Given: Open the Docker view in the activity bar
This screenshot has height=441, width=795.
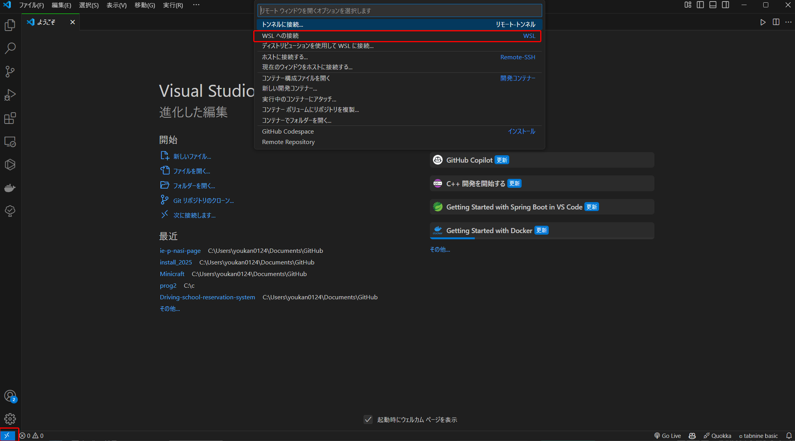Looking at the screenshot, I should tap(10, 188).
